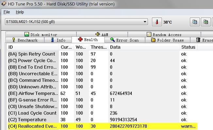Click the Folder Usage folder icon
The image size is (213, 130).
[x=153, y=40]
